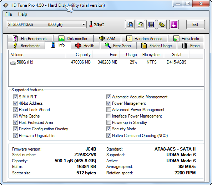Toggle the Device Configuration Overlay checkbox
This screenshot has height=185, width=212.
pyautogui.click(x=15, y=129)
